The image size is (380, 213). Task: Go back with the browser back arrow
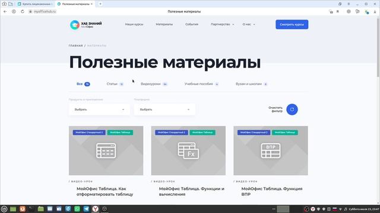[x=5, y=11]
